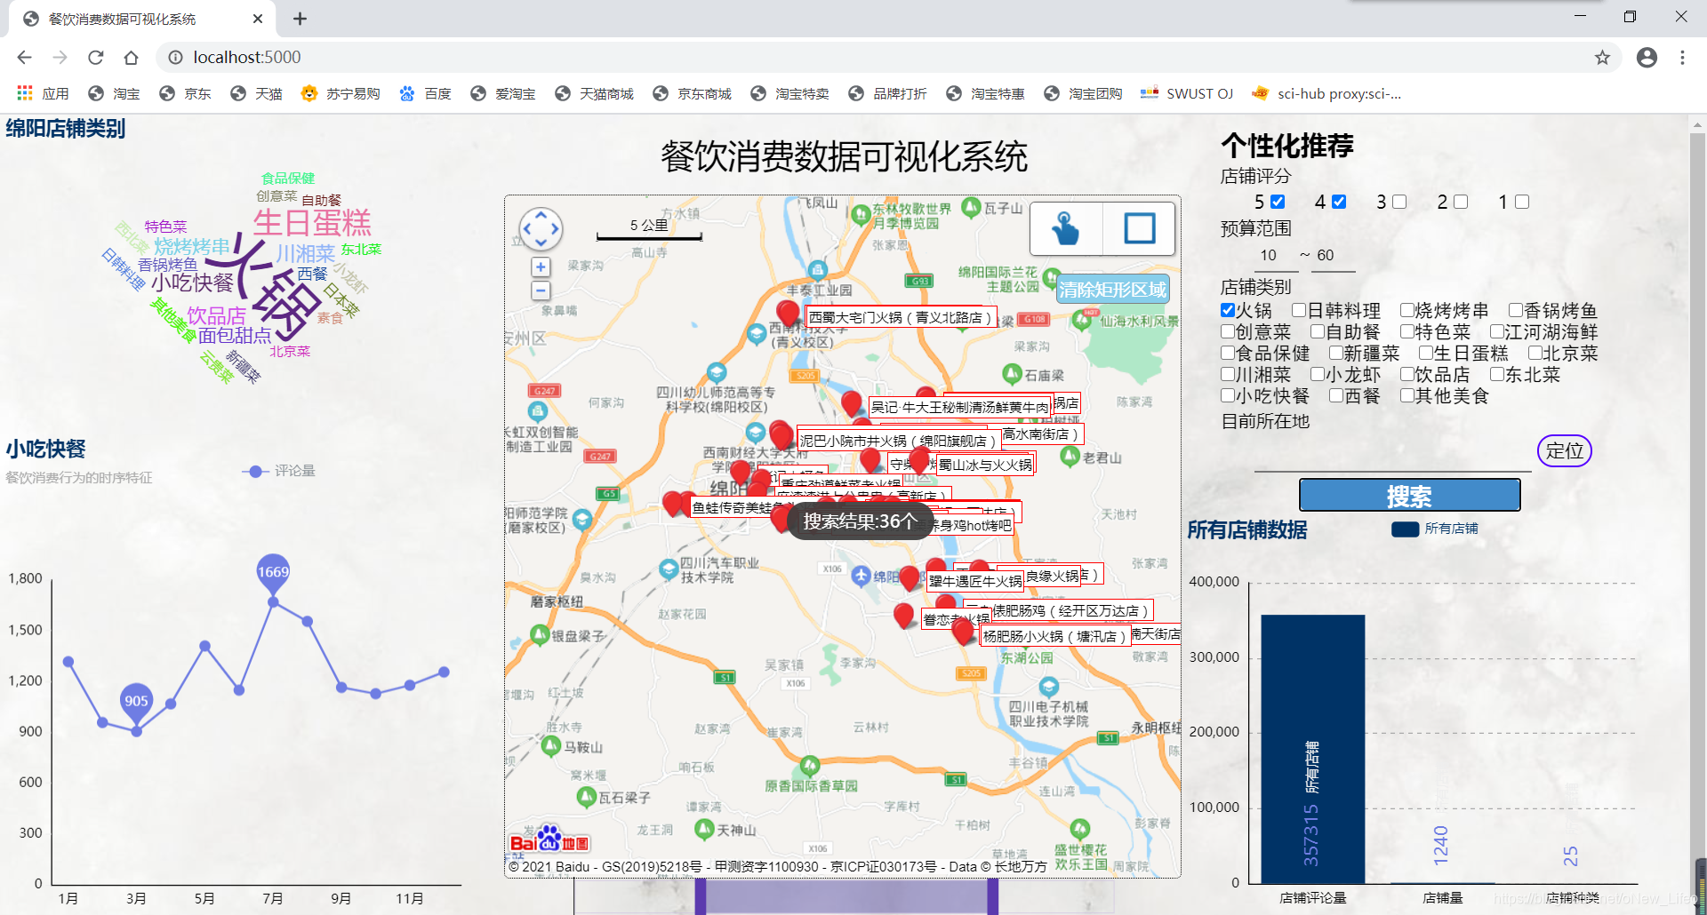Viewport: 1707px width, 915px height.
Task: Click the maximum budget field showing 60
Action: pyautogui.click(x=1333, y=256)
